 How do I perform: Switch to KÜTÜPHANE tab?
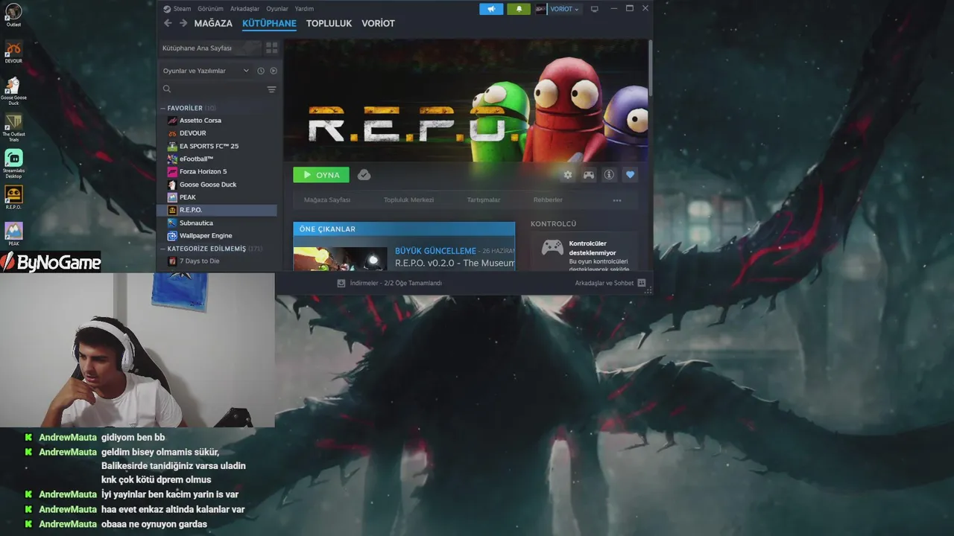(x=269, y=23)
